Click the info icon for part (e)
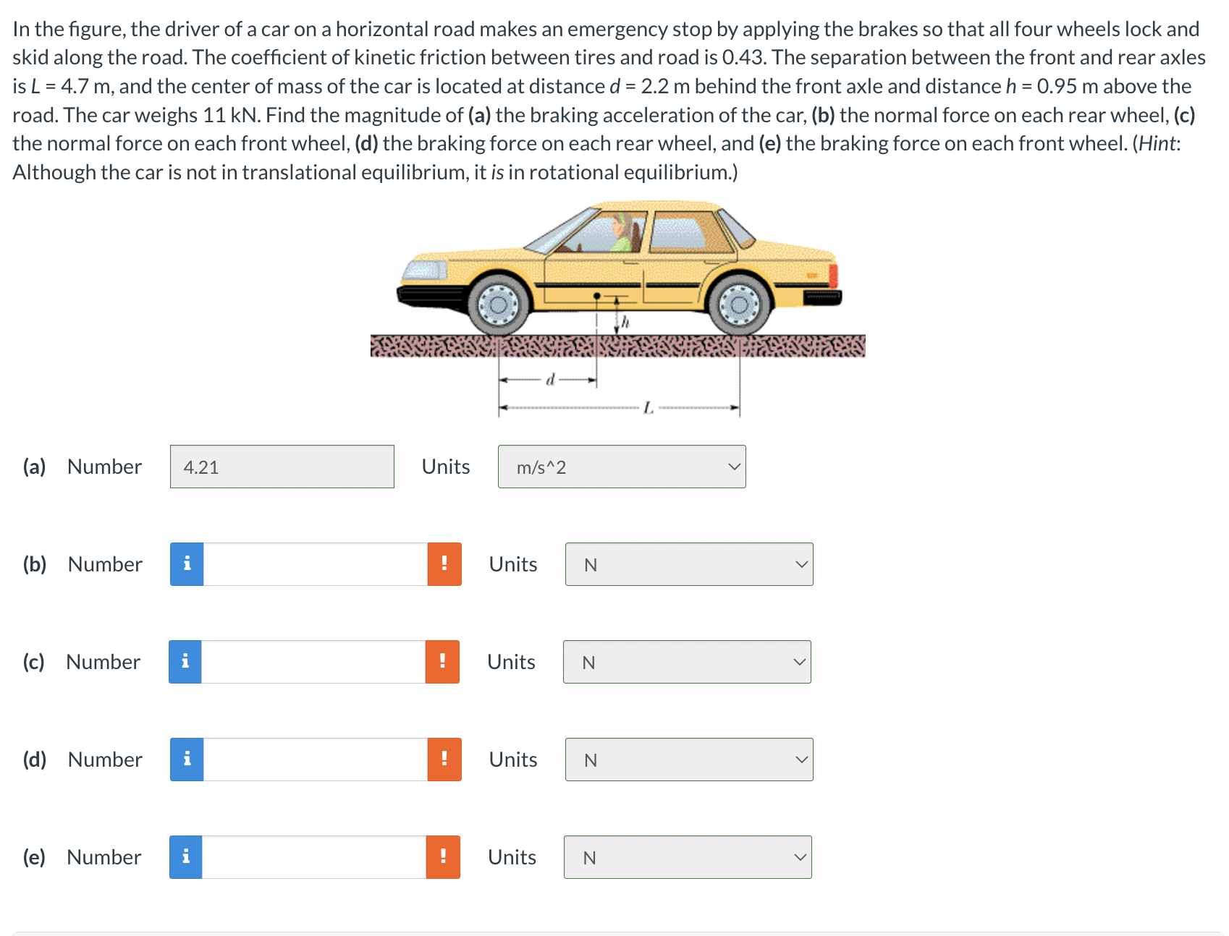Screen dimensions: 1229x936 [187, 857]
